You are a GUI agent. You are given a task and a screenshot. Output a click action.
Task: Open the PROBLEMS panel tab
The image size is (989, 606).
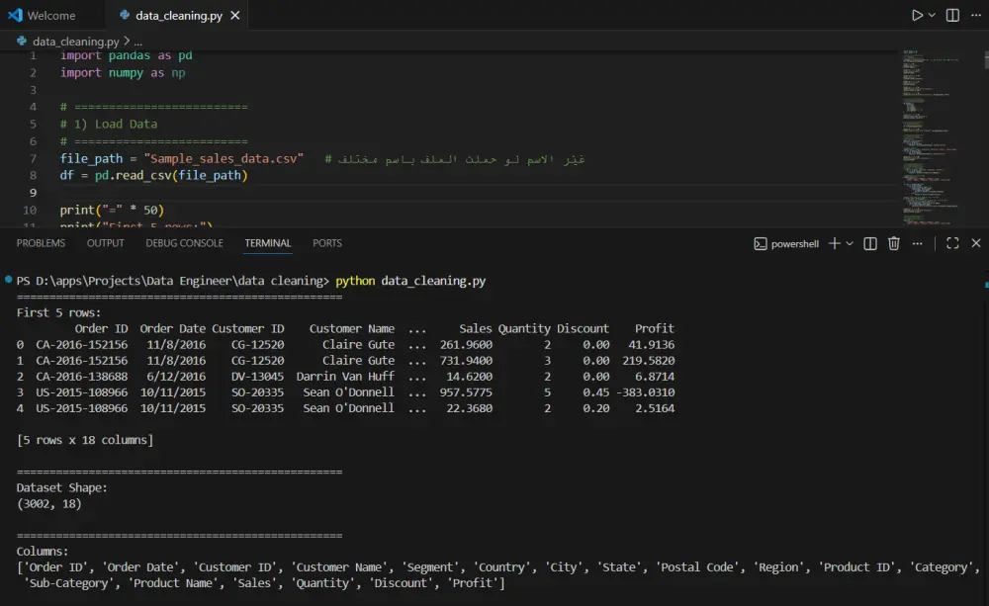(x=41, y=243)
